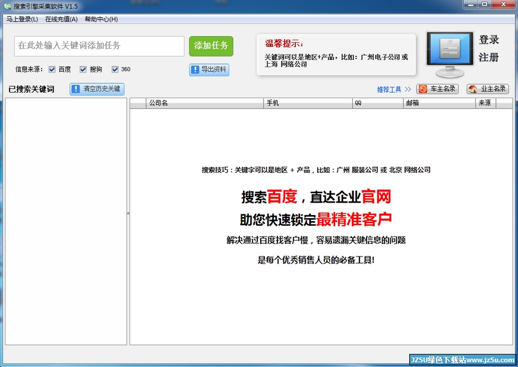Click the 清空历史关键 clear history button
Screen dimensions: 518x367
97,89
